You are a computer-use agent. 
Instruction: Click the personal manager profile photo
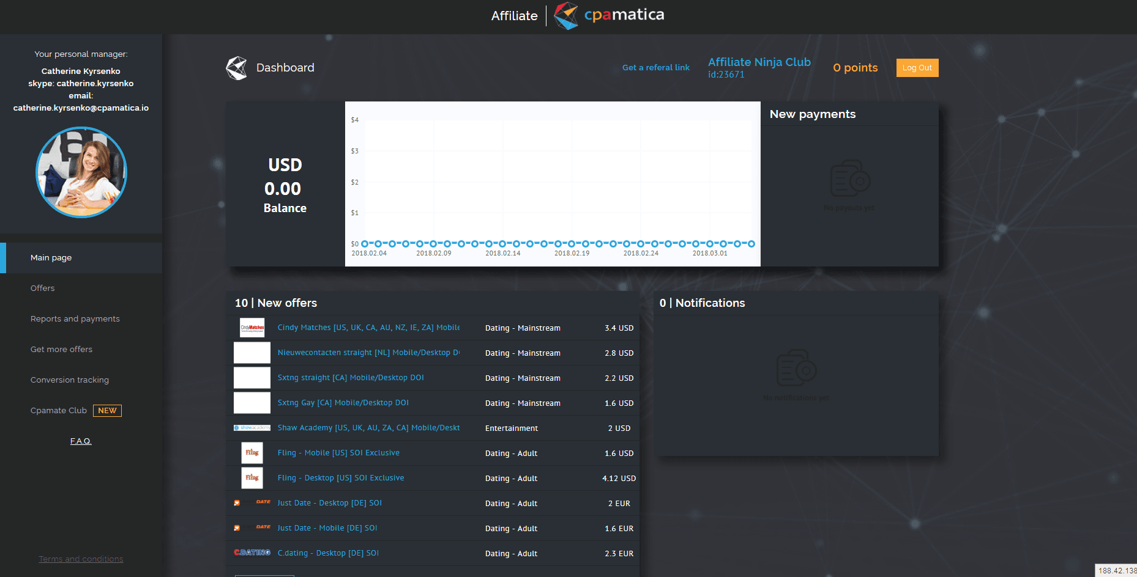(x=81, y=172)
